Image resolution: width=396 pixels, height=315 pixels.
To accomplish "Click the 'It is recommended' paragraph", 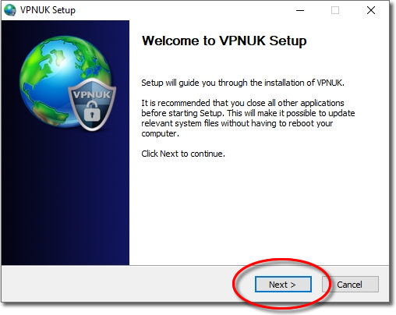I will point(248,119).
